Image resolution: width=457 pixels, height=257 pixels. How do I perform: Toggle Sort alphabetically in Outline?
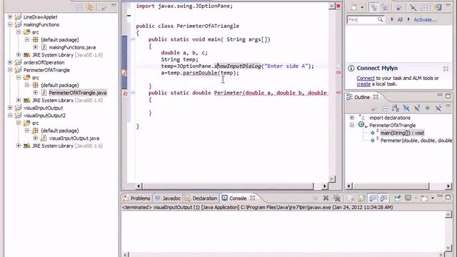pos(396,109)
